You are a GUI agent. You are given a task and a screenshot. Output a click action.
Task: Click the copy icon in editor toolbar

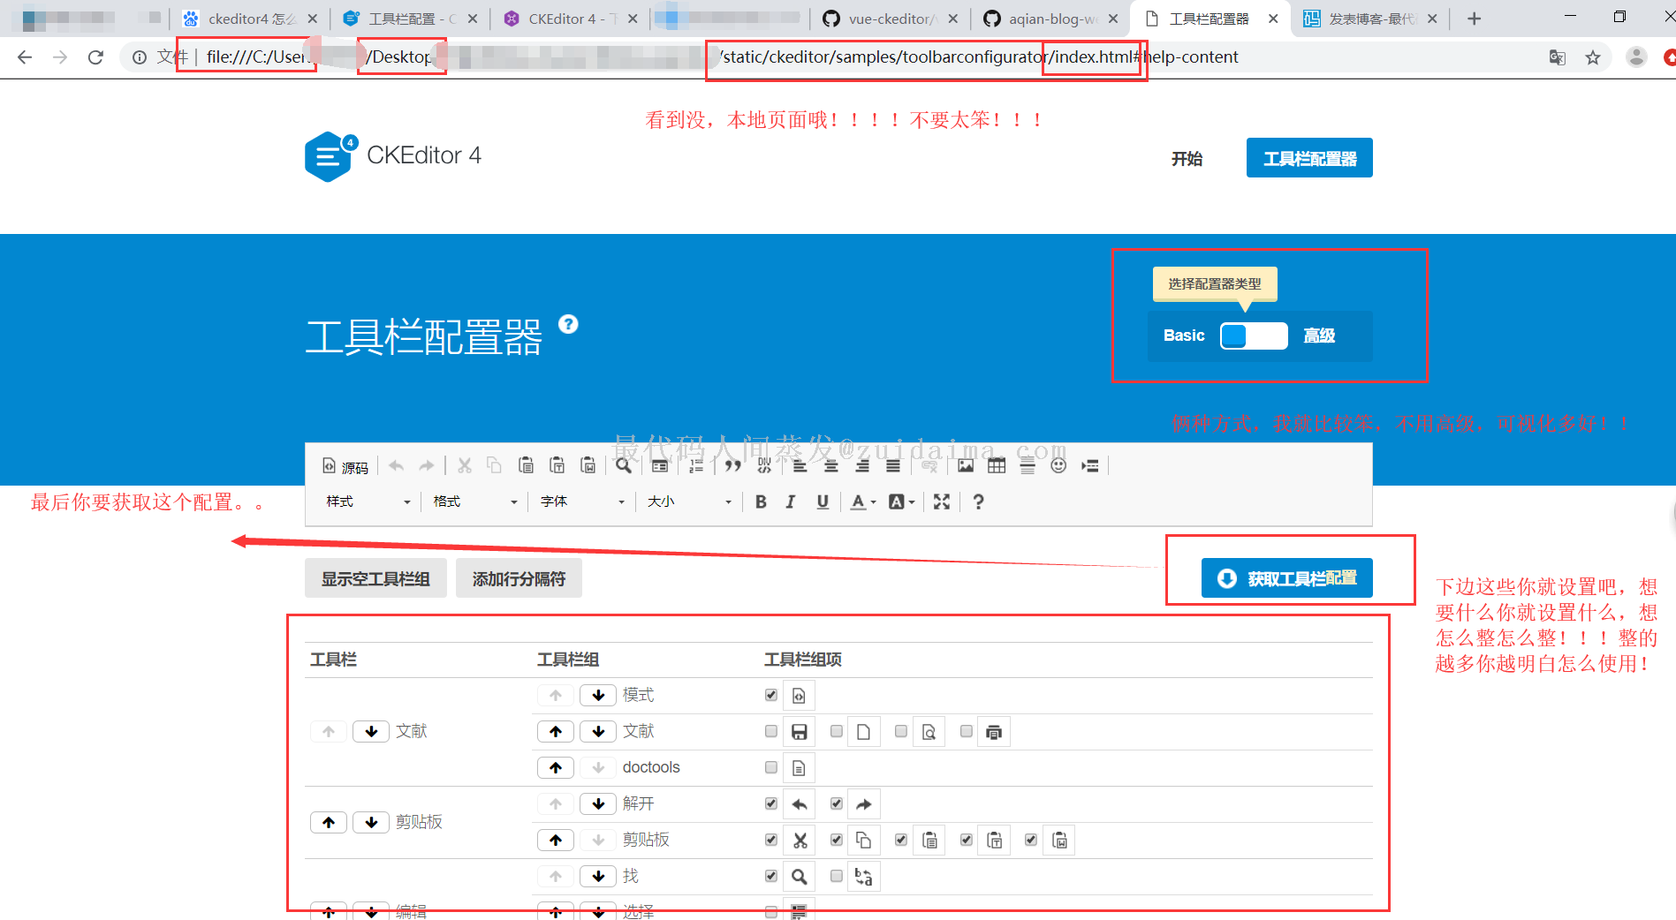pyautogui.click(x=494, y=465)
